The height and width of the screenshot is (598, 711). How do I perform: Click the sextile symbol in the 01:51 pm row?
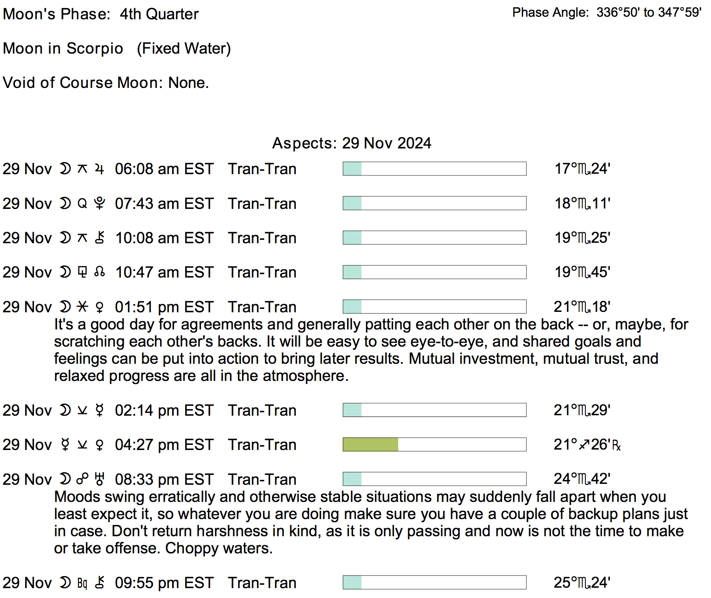coord(82,307)
